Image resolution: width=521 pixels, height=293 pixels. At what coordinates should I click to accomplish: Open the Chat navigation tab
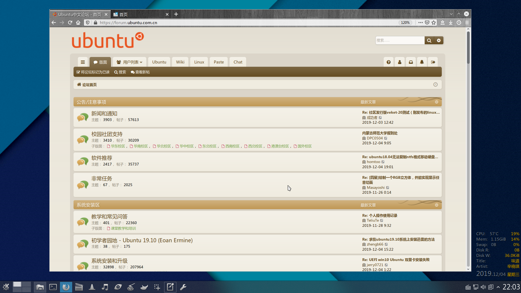coord(238,62)
